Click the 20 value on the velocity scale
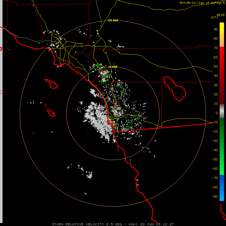The image size is (226, 226). point(216,94)
